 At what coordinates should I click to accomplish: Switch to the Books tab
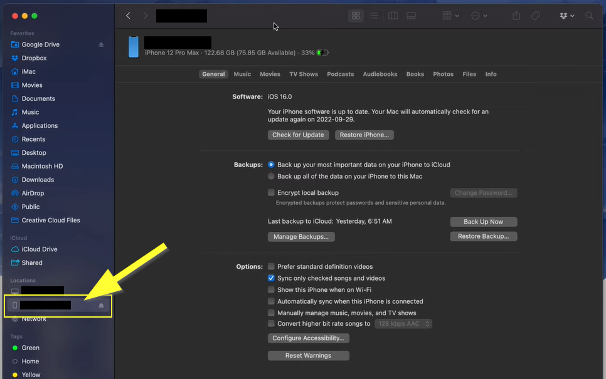415,74
